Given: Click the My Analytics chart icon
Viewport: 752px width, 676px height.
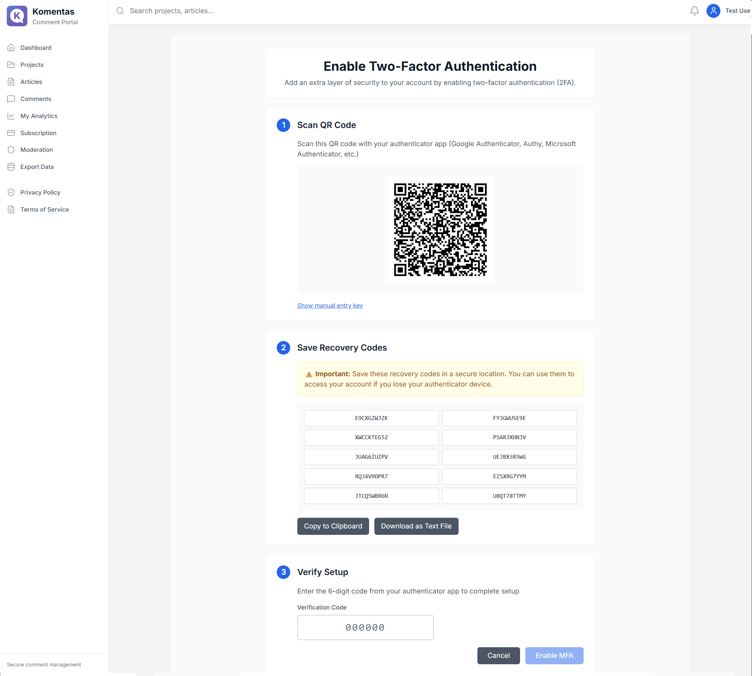Looking at the screenshot, I should click(11, 116).
